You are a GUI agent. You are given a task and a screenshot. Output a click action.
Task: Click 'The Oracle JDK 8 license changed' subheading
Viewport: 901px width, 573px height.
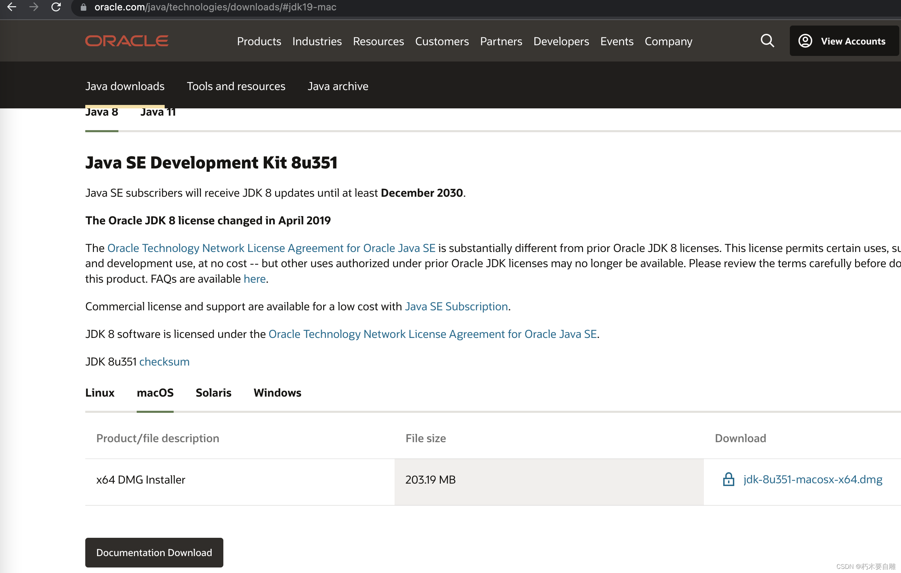coord(208,221)
